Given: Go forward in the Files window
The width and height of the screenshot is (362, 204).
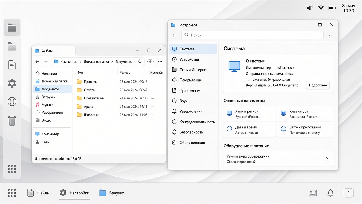Looking at the screenshot, I should 46,61.
